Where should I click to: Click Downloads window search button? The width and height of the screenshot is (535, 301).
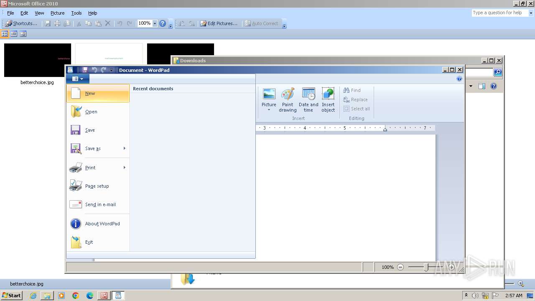click(x=498, y=72)
